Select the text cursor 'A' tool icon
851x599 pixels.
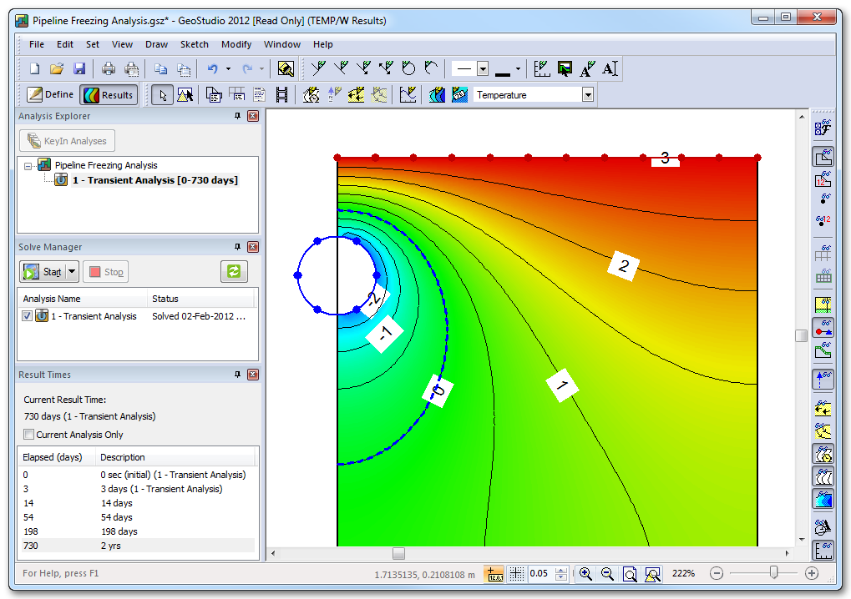click(x=610, y=69)
